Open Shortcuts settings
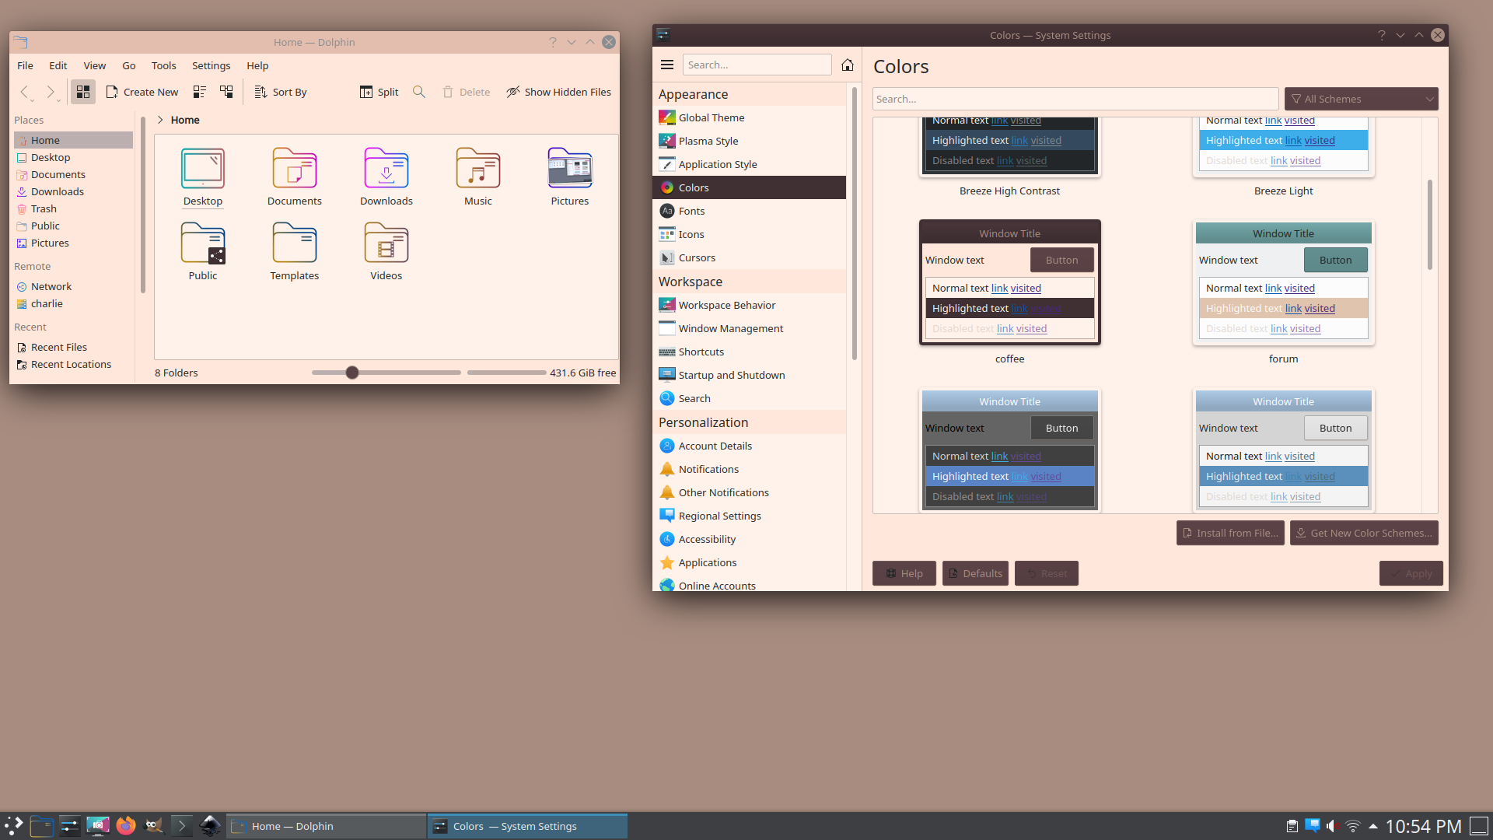Screen dimensions: 1493x840 750,352
